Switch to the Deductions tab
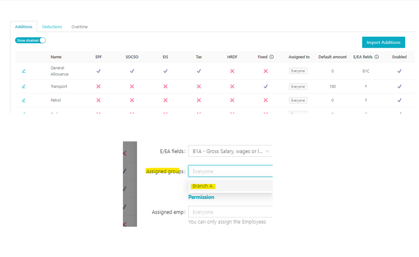The height and width of the screenshot is (257, 419). pos(52,27)
